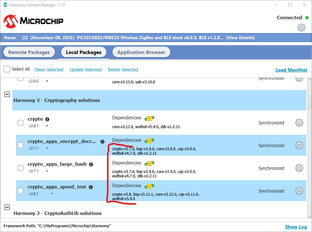The height and width of the screenshot is (232, 312).
Task: Click dependencies sync icon for crypto_apps_large_hash
Action: tap(149, 164)
